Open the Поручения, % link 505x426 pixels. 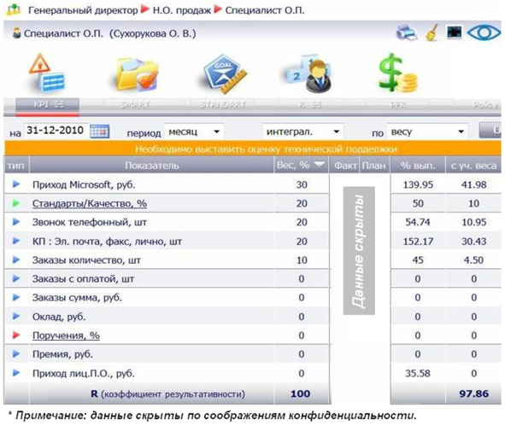click(x=66, y=336)
